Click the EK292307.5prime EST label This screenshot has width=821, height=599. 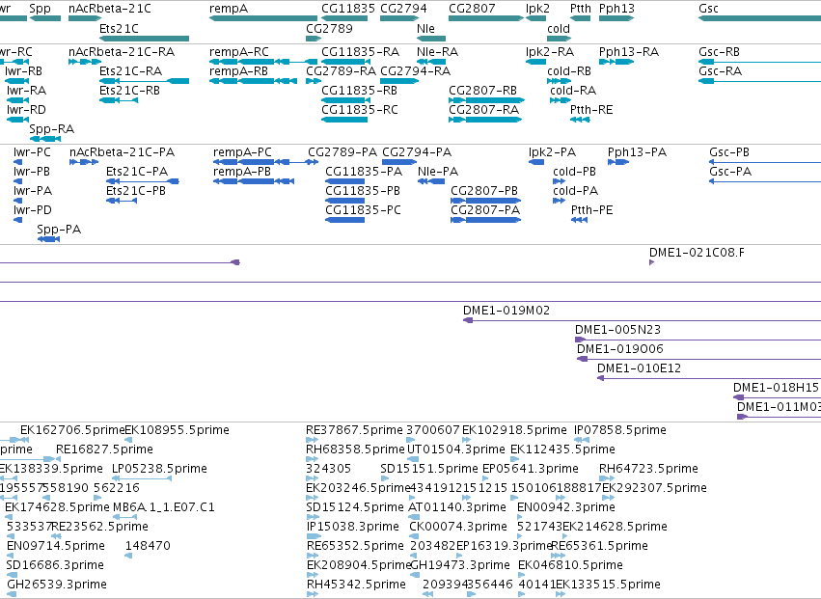tap(654, 488)
